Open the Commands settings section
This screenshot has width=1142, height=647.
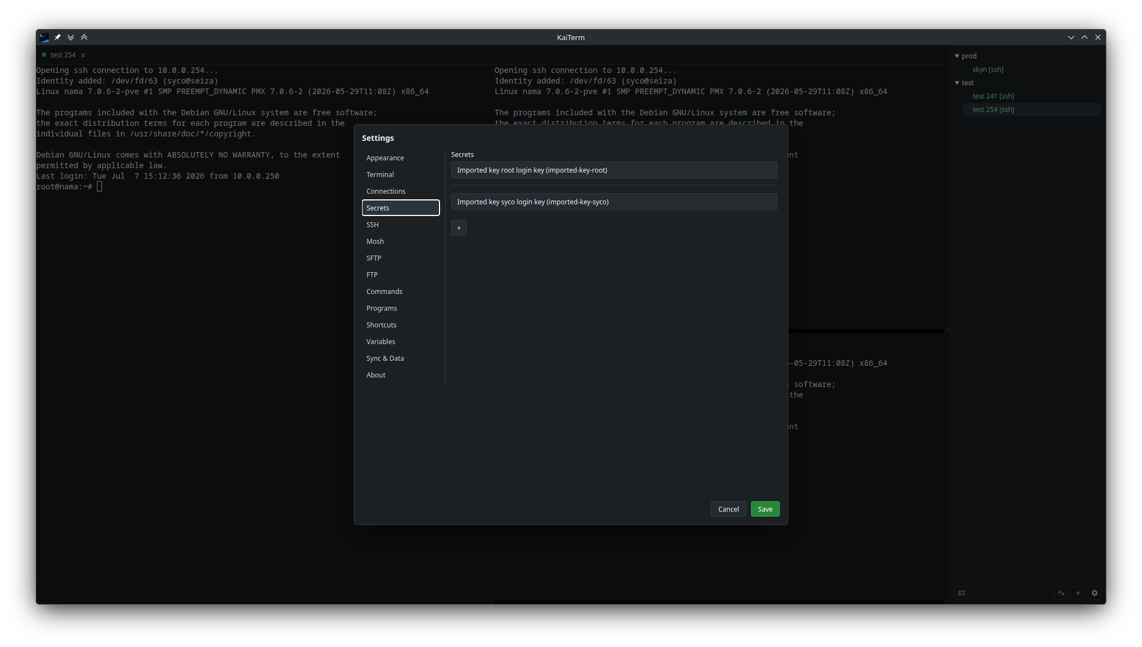[401, 292]
